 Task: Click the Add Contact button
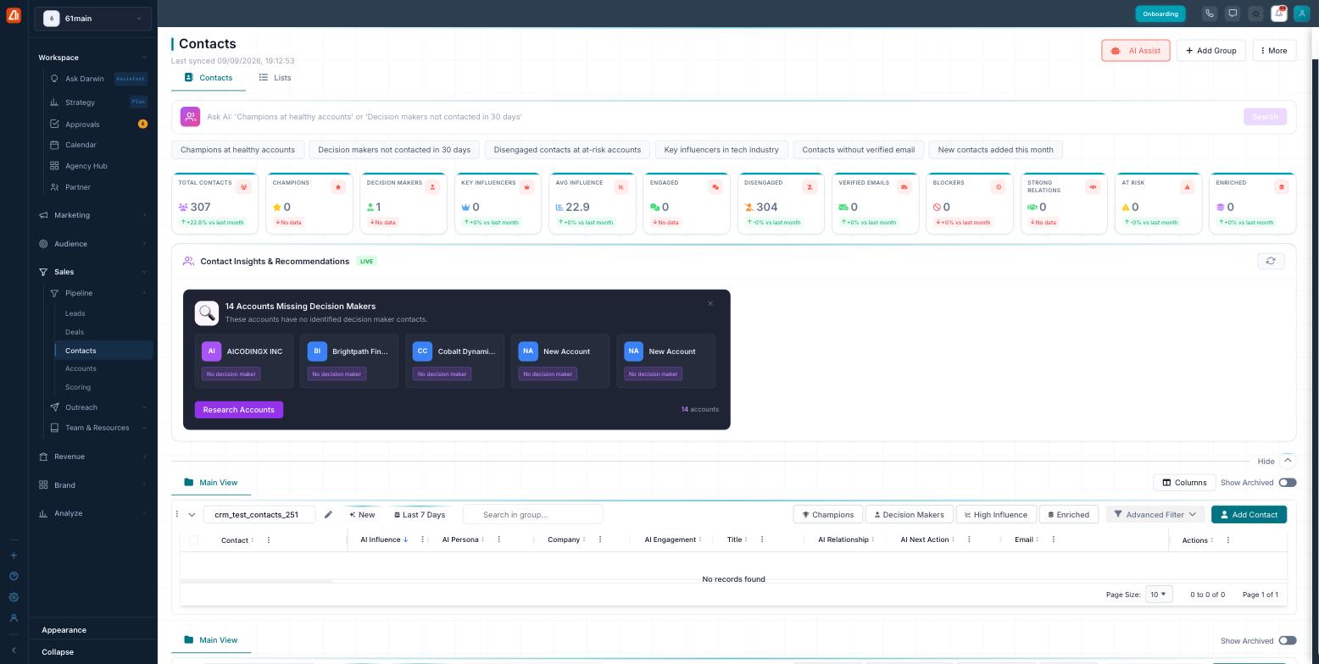coord(1249,515)
